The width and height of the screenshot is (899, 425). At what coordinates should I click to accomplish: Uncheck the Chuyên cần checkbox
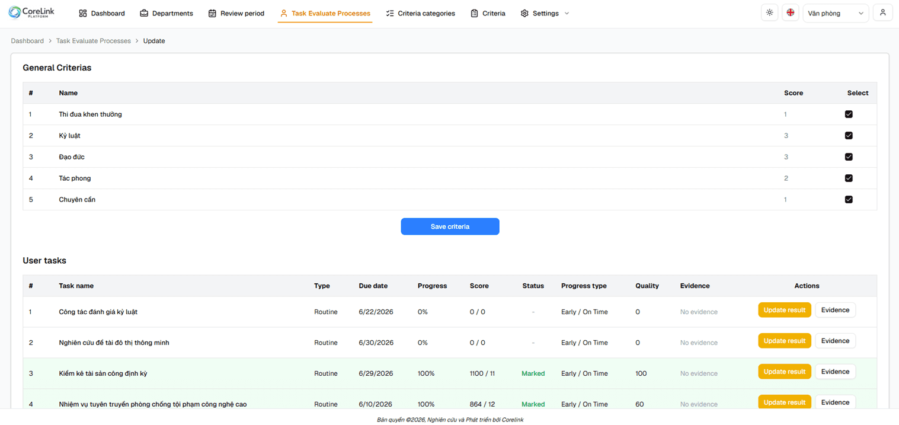[849, 200]
